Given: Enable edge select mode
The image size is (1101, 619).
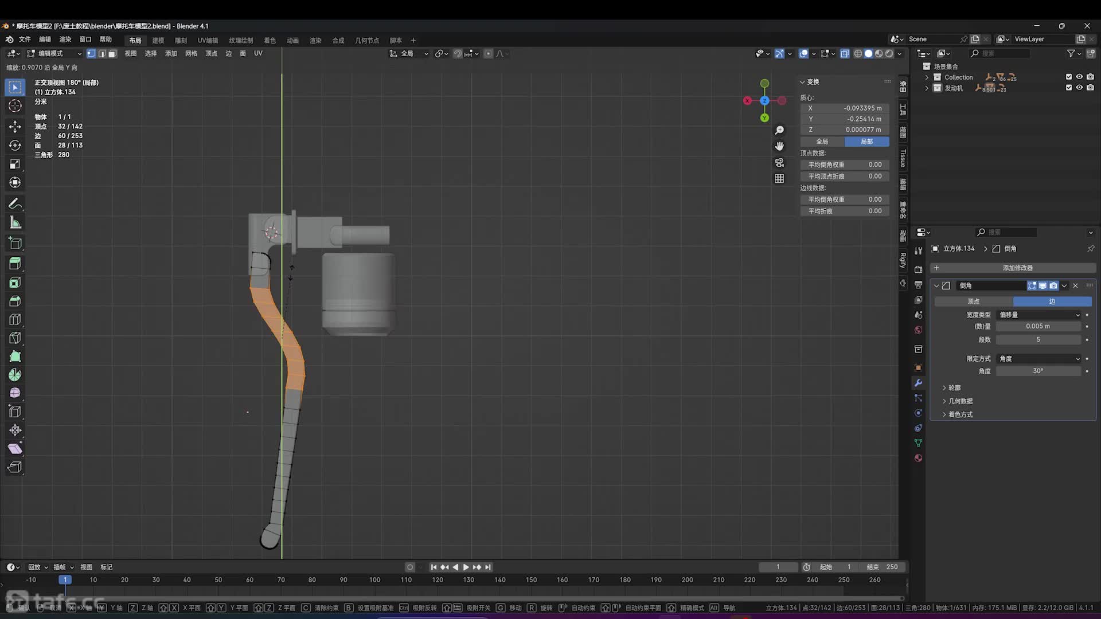Looking at the screenshot, I should point(102,53).
